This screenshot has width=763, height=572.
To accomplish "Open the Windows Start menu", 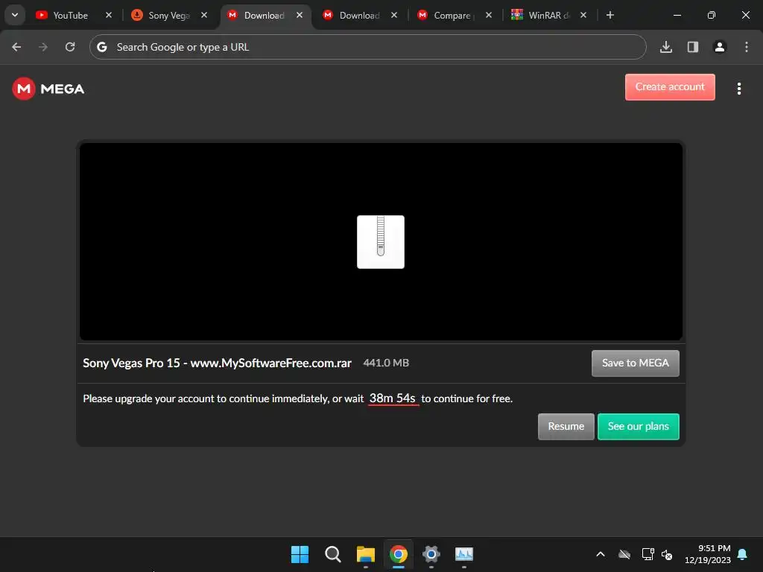I will tap(300, 554).
